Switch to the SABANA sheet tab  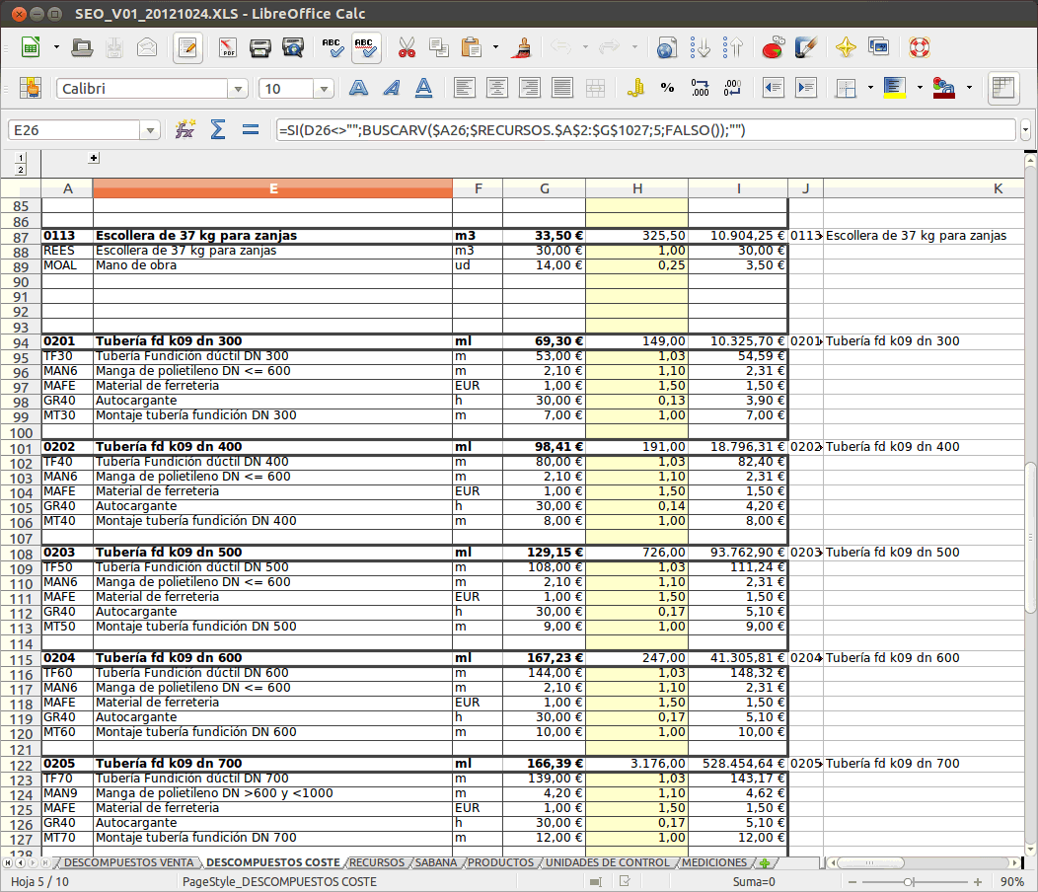(435, 862)
